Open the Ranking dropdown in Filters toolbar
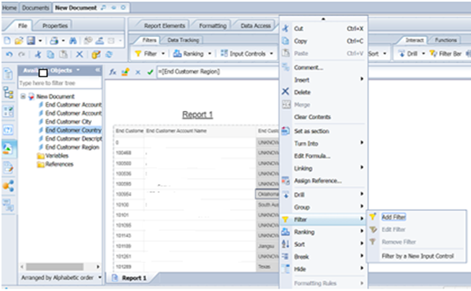Viewport: 471px width, 291px height. 192,53
